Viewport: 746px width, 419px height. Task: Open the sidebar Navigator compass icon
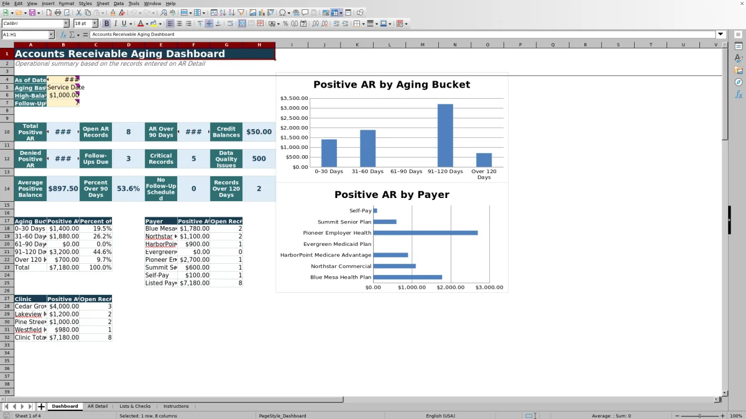point(739,82)
